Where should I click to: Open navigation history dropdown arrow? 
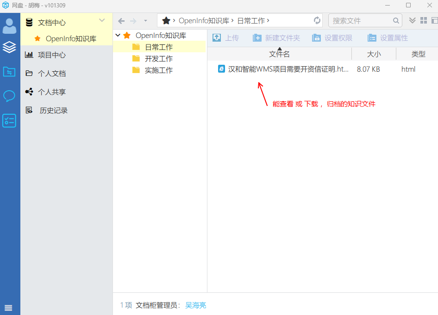(x=145, y=21)
